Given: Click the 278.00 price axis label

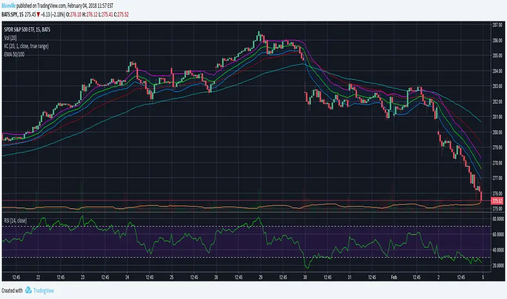Looking at the screenshot, I should tap(497, 163).
